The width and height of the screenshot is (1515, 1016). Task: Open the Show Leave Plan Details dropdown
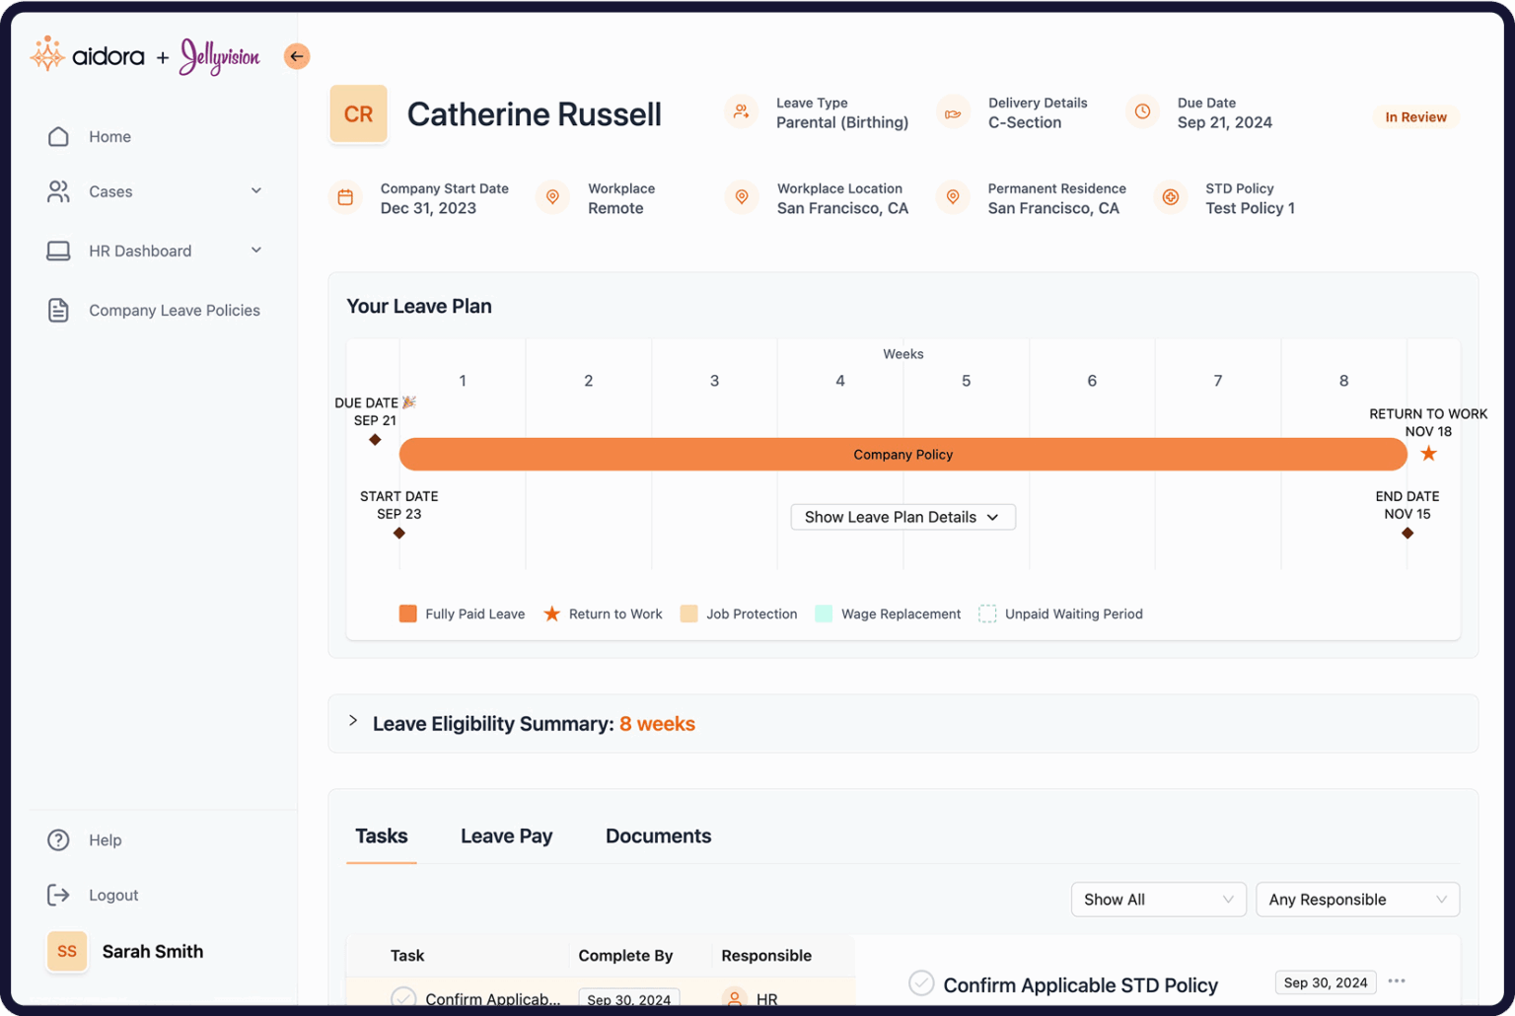[902, 516]
